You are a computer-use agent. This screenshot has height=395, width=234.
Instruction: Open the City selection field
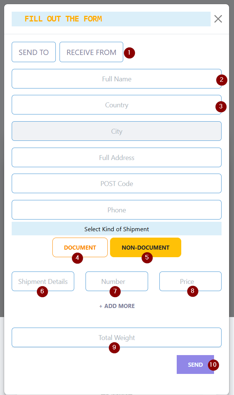pos(116,131)
